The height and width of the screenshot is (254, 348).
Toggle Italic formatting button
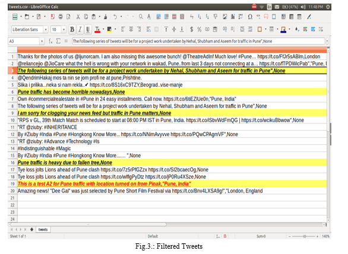[80, 30]
